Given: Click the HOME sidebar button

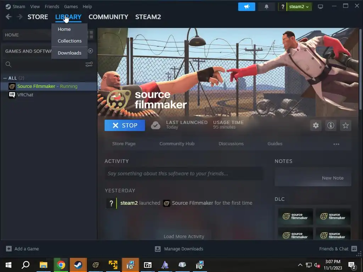Looking at the screenshot, I should click(x=27, y=35).
